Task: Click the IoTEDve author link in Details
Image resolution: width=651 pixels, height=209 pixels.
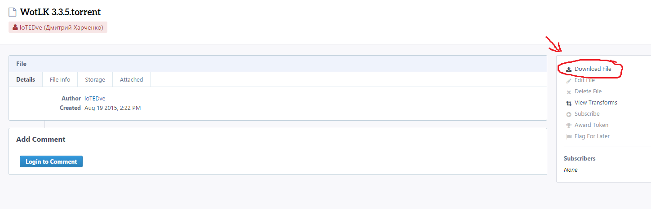Action: [95, 98]
